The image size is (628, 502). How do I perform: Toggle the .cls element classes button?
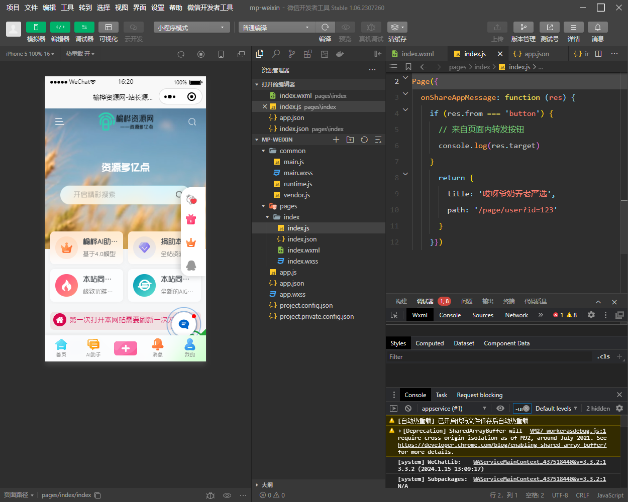(x=604, y=356)
